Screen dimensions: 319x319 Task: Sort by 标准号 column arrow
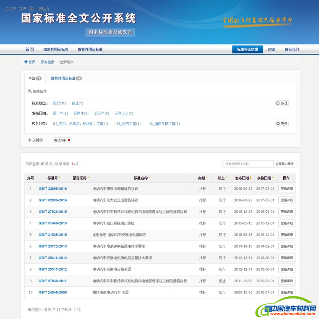pyautogui.click(x=59, y=178)
